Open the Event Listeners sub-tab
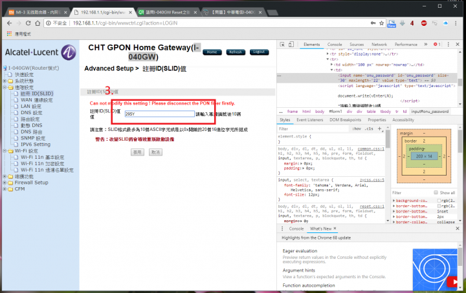 coord(309,120)
